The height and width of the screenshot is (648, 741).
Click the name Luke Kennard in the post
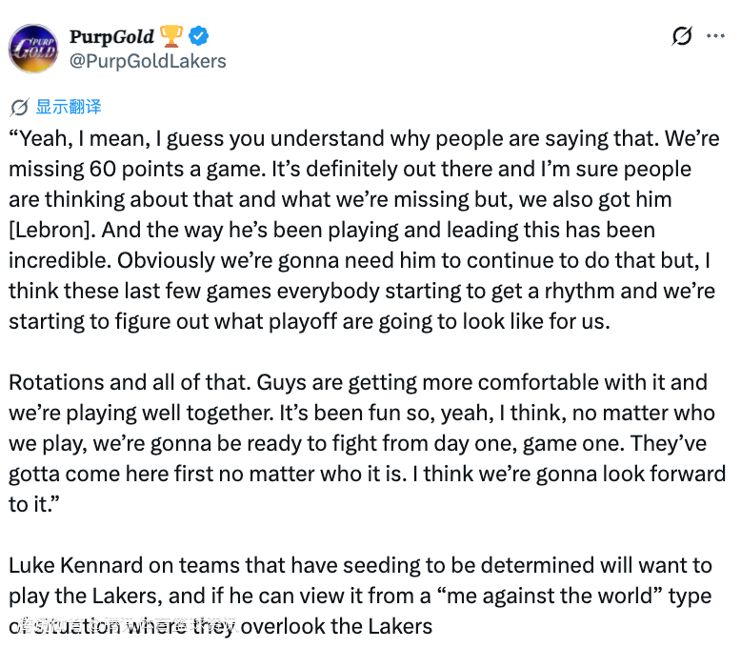click(72, 565)
